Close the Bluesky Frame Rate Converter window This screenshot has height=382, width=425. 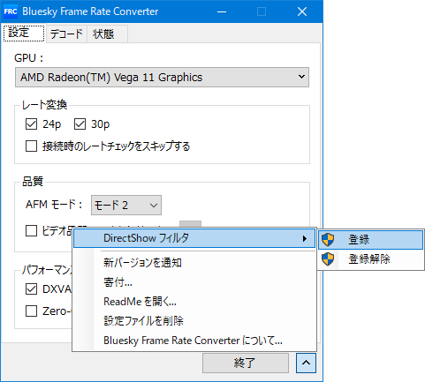(x=302, y=11)
